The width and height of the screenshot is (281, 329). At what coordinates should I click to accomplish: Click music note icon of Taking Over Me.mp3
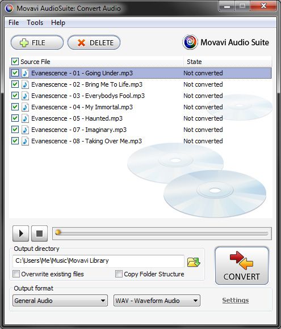pyautogui.click(x=25, y=141)
